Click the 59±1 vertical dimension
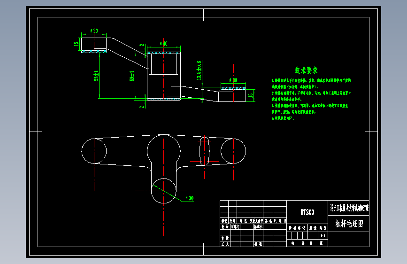The image size is (407, 264). point(132,76)
